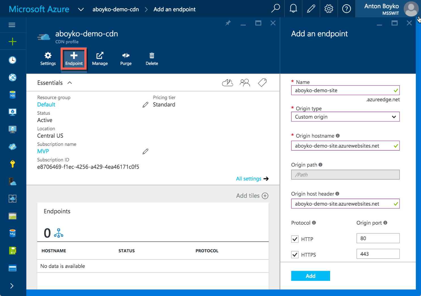421x296 pixels.
Task: Collapse the Essentials section
Action: point(70,83)
